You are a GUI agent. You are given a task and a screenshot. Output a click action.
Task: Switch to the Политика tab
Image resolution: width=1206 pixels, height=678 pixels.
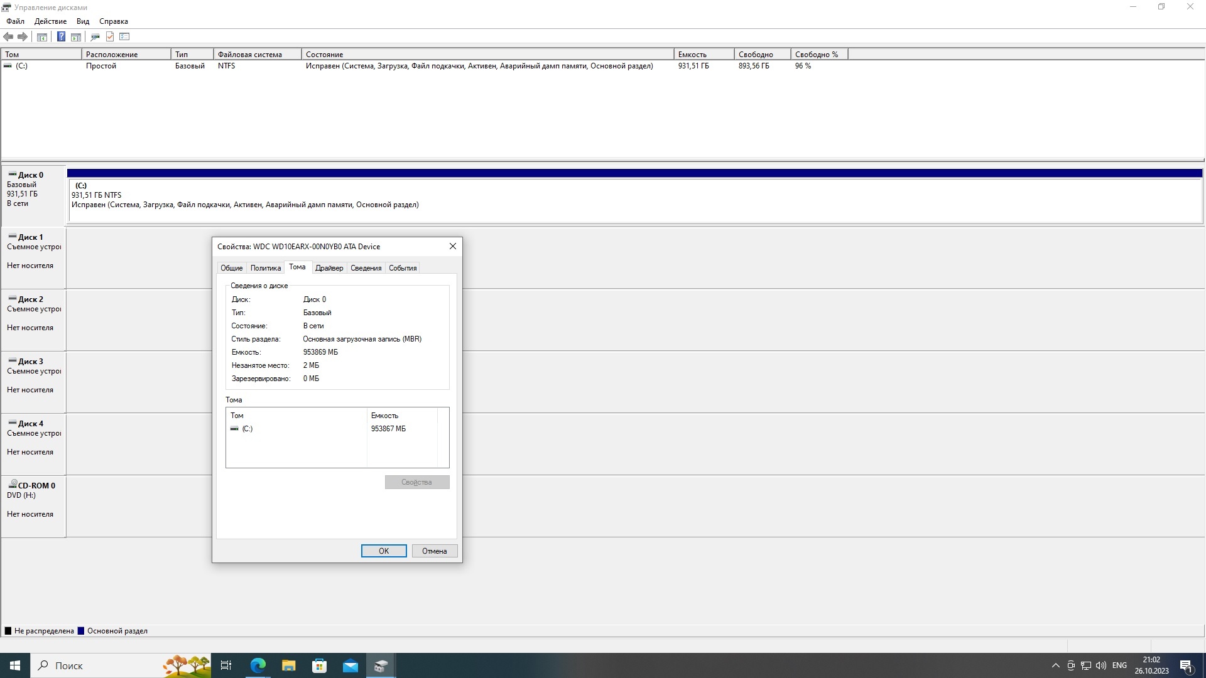[x=265, y=268]
